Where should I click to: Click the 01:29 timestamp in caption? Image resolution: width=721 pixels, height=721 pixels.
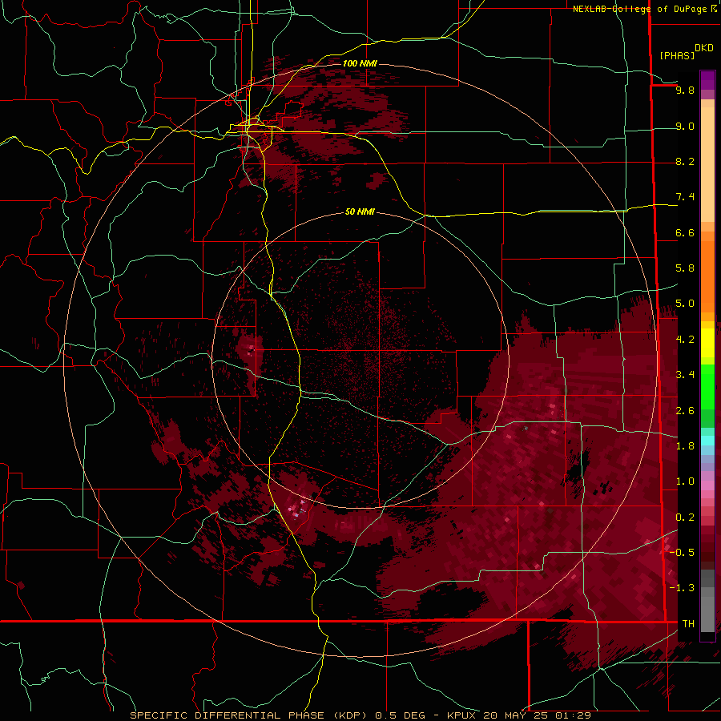pos(573,715)
